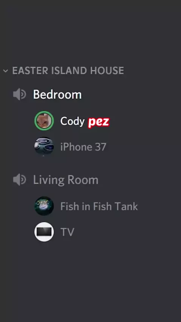181x322 pixels.
Task: Click the Living Room speaker icon
Action: pyautogui.click(x=20, y=179)
